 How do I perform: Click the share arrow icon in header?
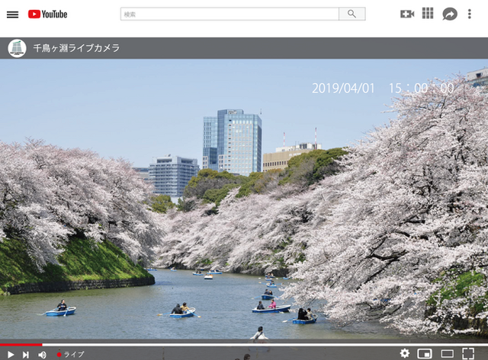tap(450, 14)
